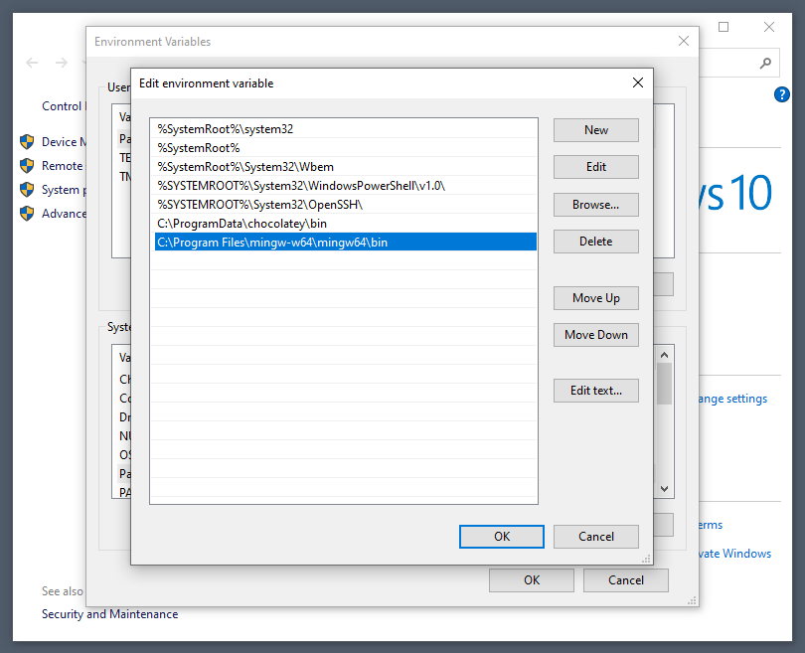The image size is (805, 653).
Task: Click the Activate Windows link
Action: (735, 554)
